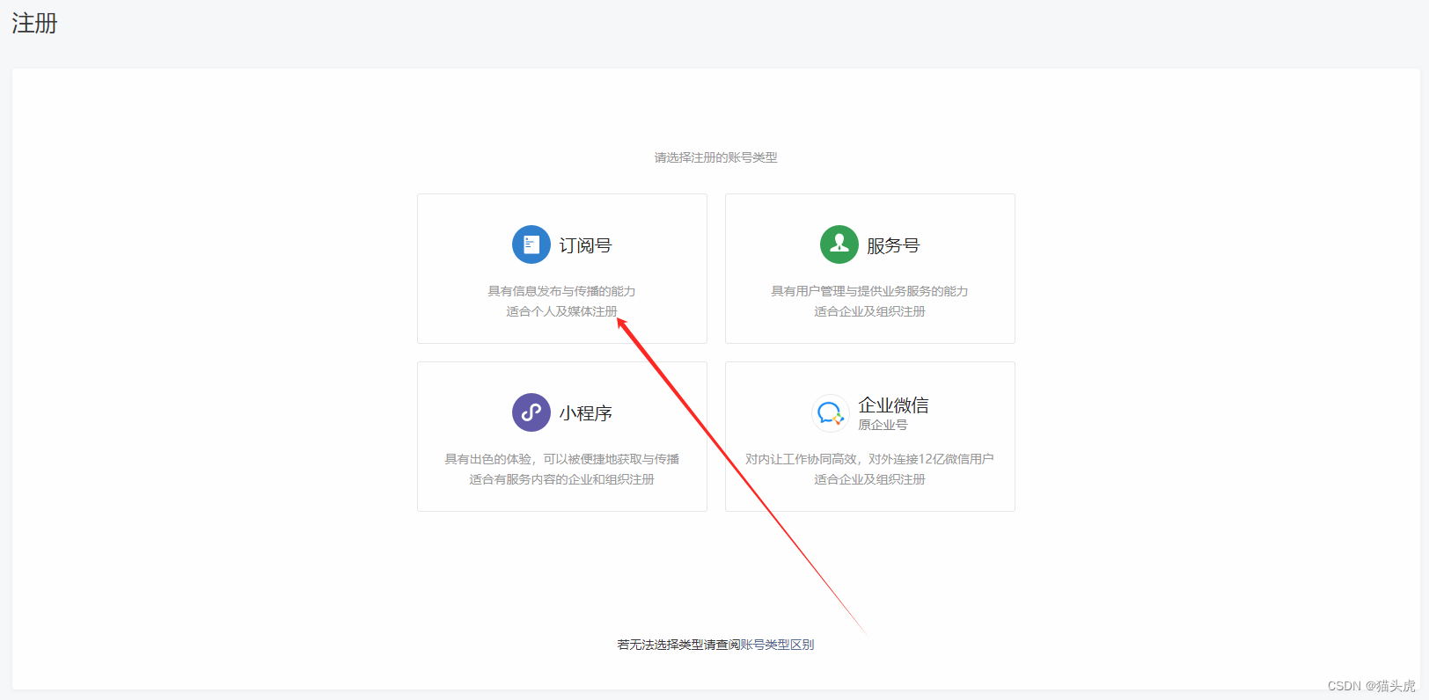Click the green 服务号 person icon
This screenshot has height=700, width=1429.
(839, 244)
